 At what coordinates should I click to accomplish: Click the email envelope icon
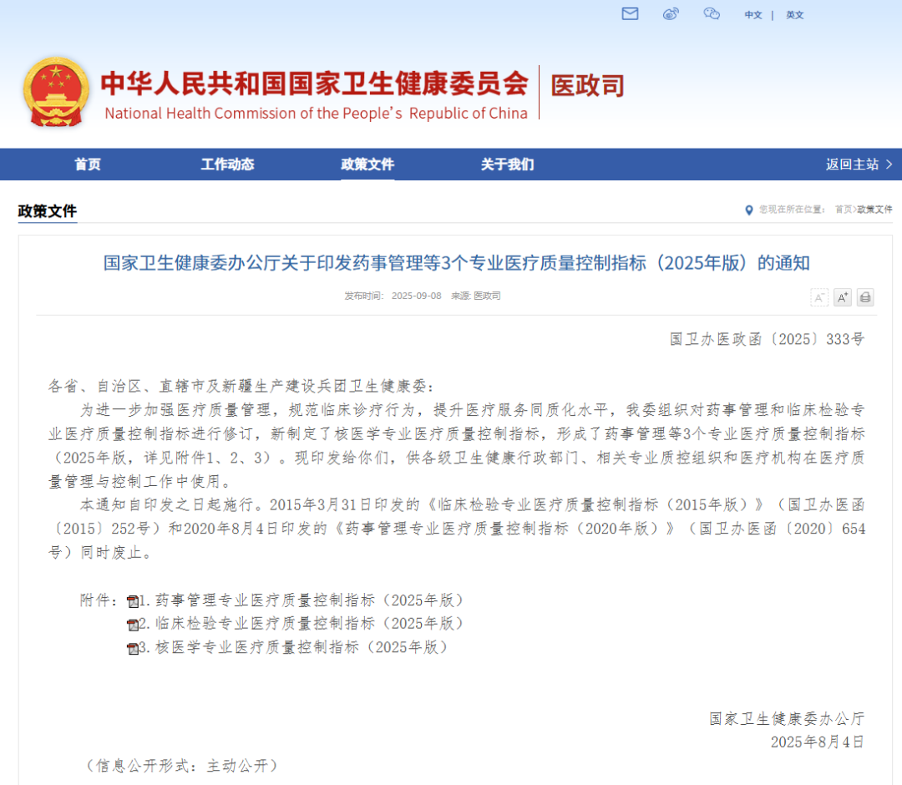(630, 14)
